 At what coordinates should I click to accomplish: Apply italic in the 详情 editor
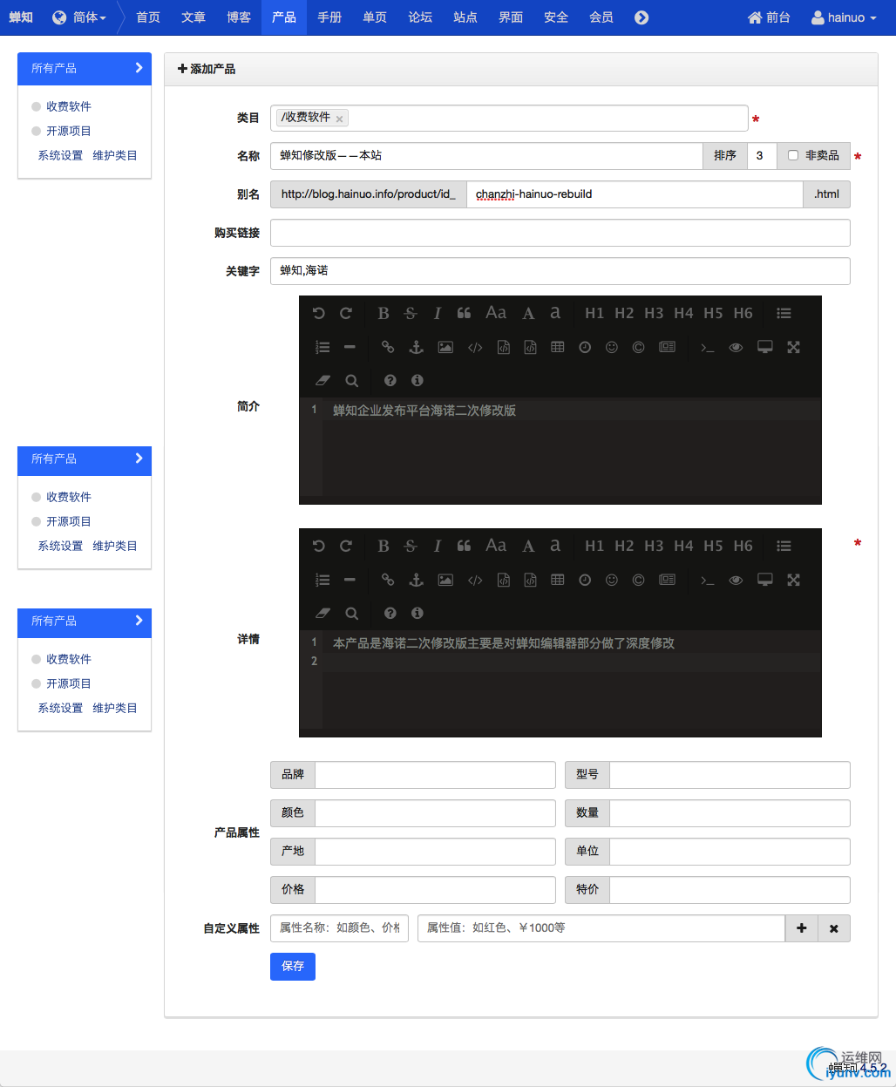(438, 546)
